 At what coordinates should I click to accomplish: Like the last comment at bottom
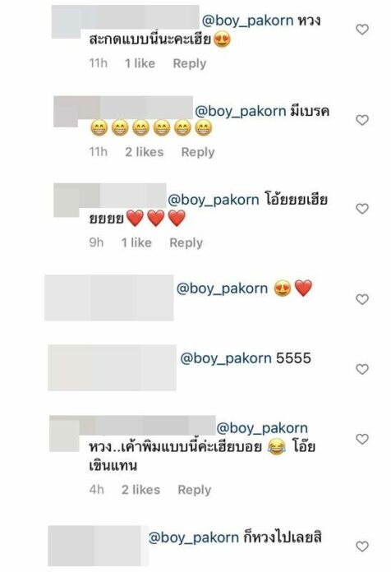pyautogui.click(x=361, y=546)
